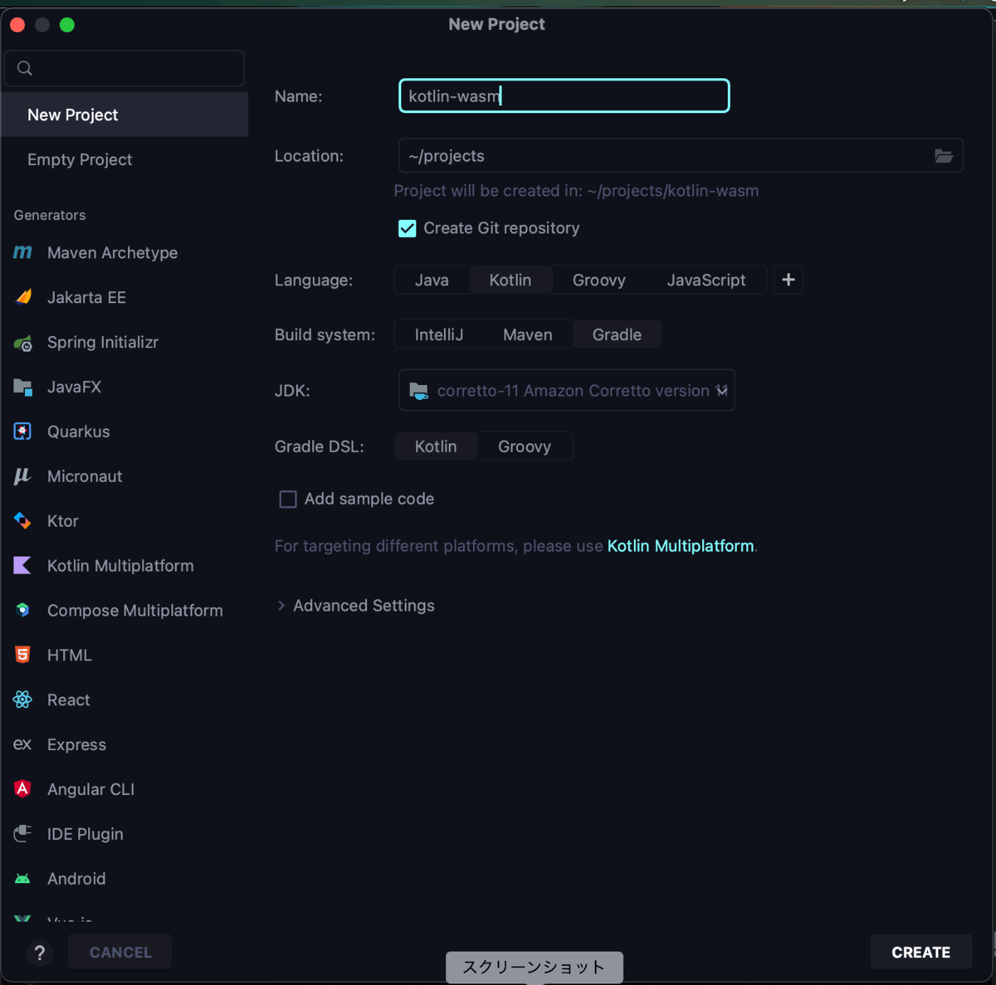Image resolution: width=996 pixels, height=985 pixels.
Task: Expand Advanced Settings section
Action: [x=356, y=606]
